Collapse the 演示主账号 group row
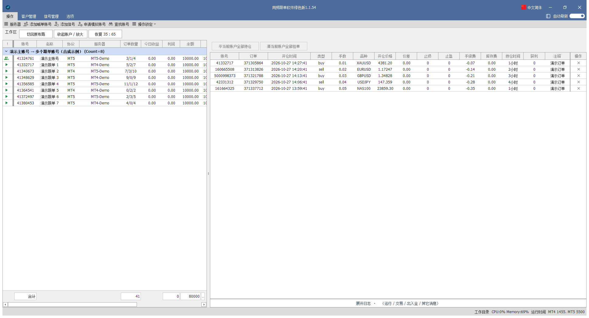589x318 pixels. click(6, 52)
